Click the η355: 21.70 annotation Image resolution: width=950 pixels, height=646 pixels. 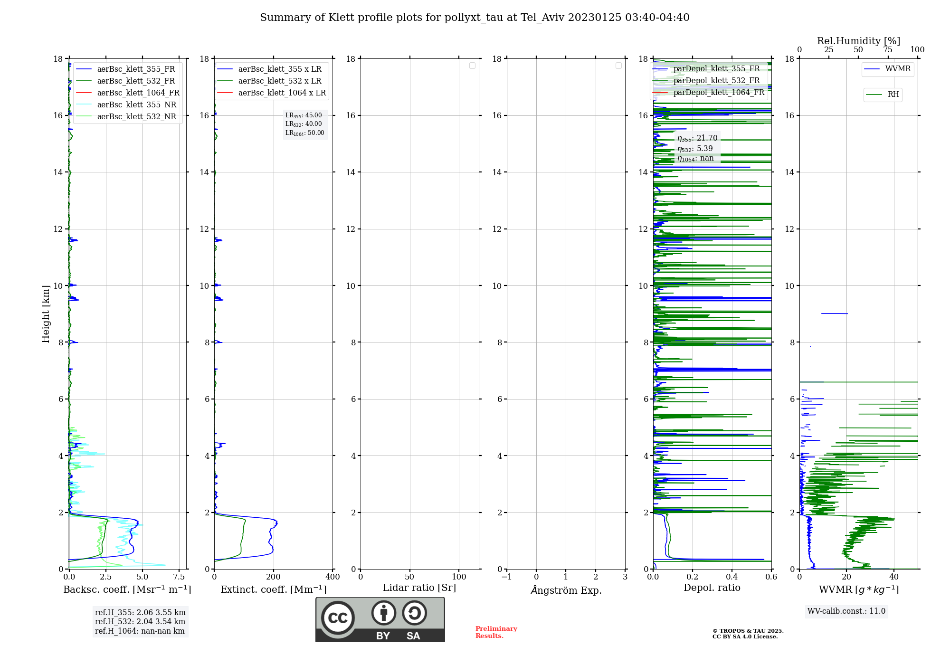(x=697, y=138)
